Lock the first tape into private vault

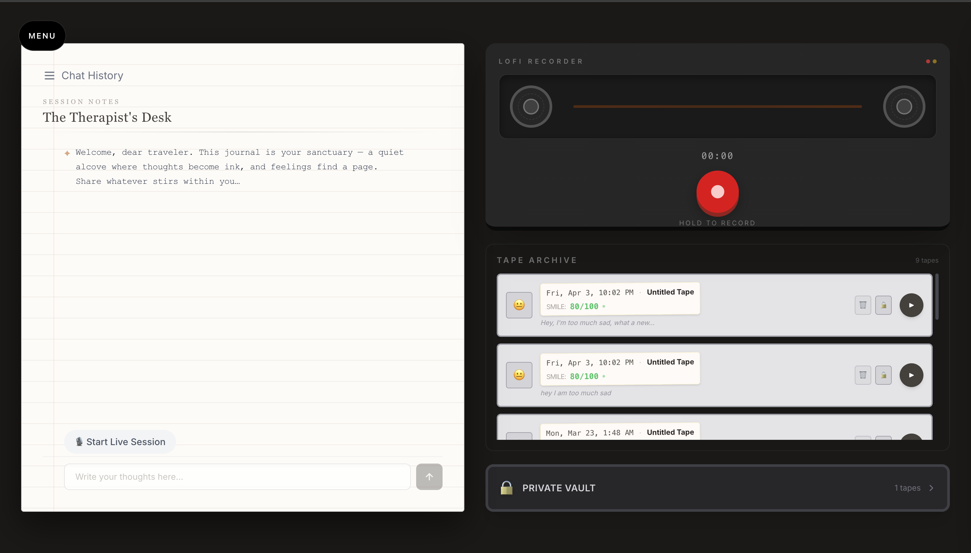coord(883,305)
